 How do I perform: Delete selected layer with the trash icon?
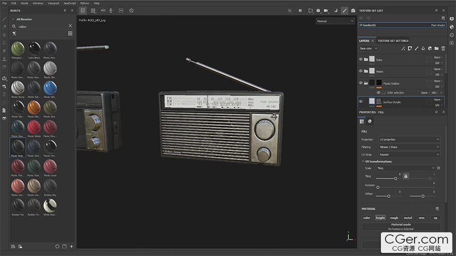(443, 49)
